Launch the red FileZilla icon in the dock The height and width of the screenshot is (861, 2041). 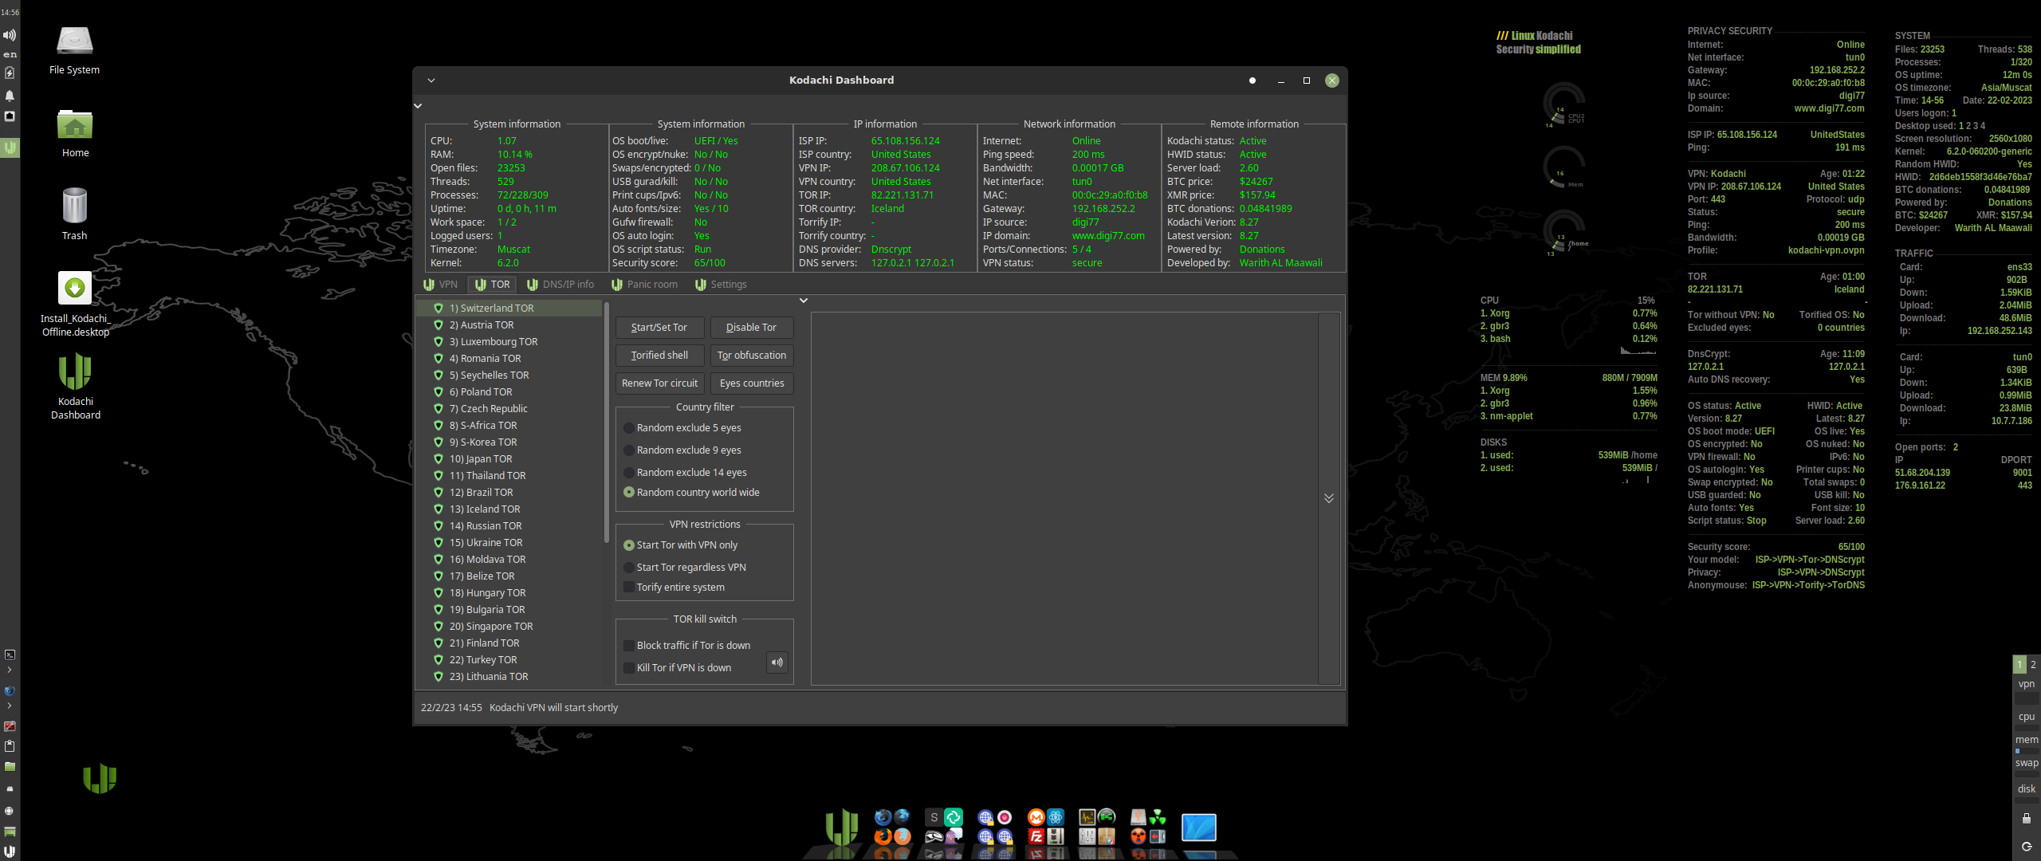click(1036, 836)
